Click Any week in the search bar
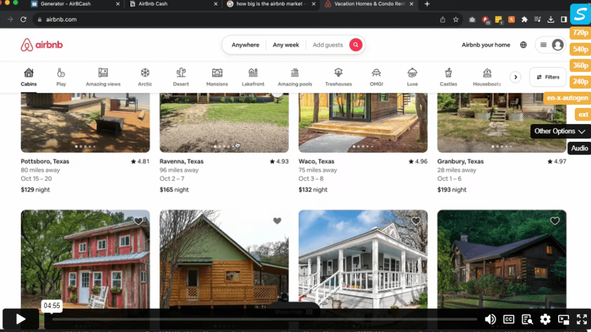Screen dimensions: 591x332 pyautogui.click(x=286, y=45)
